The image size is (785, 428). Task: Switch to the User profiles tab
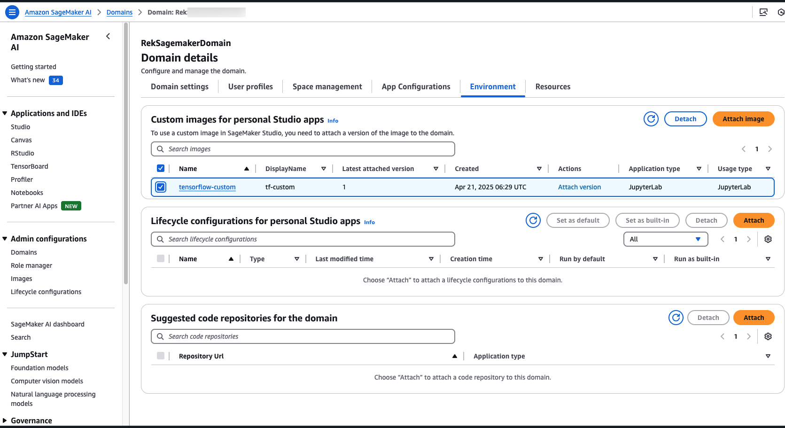coord(250,86)
